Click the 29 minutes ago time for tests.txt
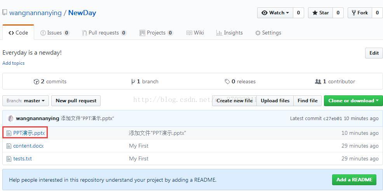This screenshot has height=191, width=383. pos(360,159)
